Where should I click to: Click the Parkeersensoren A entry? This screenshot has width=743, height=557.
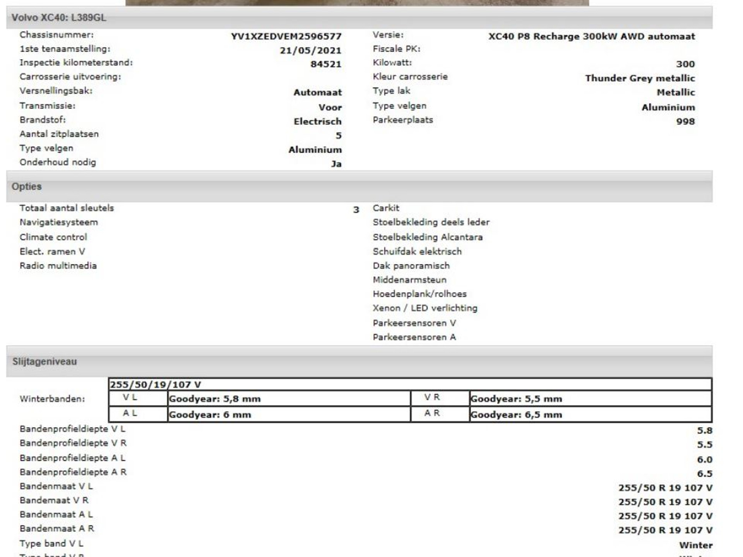tap(414, 337)
